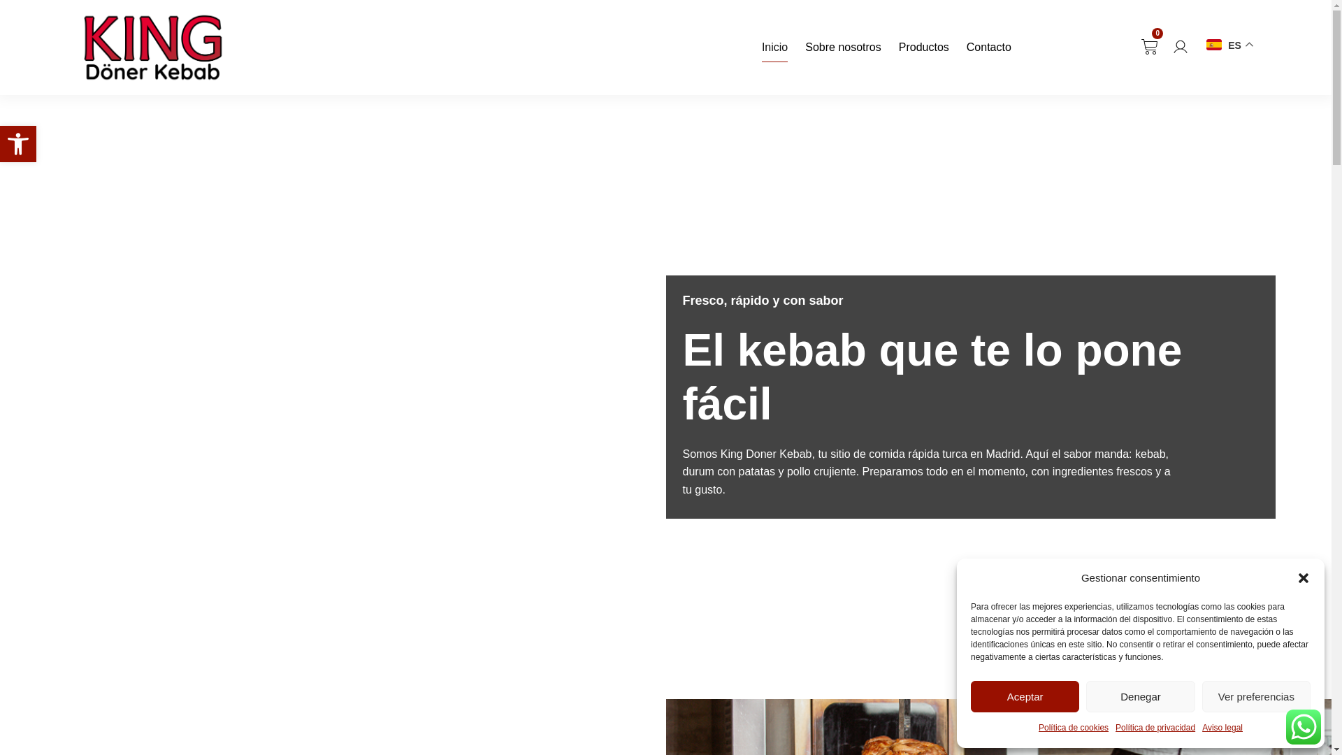
Task: Expand the ES language dropdown
Action: 1234,45
